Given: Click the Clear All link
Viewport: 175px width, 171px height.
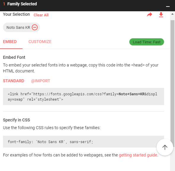Looking at the screenshot, I should [x=41, y=15].
